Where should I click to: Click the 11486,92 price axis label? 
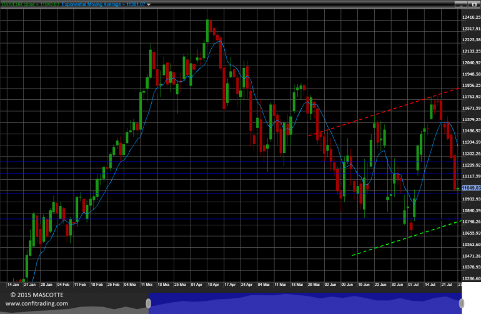pos(471,131)
